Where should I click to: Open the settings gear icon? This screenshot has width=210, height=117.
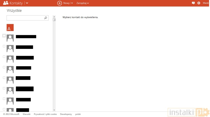pyautogui.click(x=199, y=3)
